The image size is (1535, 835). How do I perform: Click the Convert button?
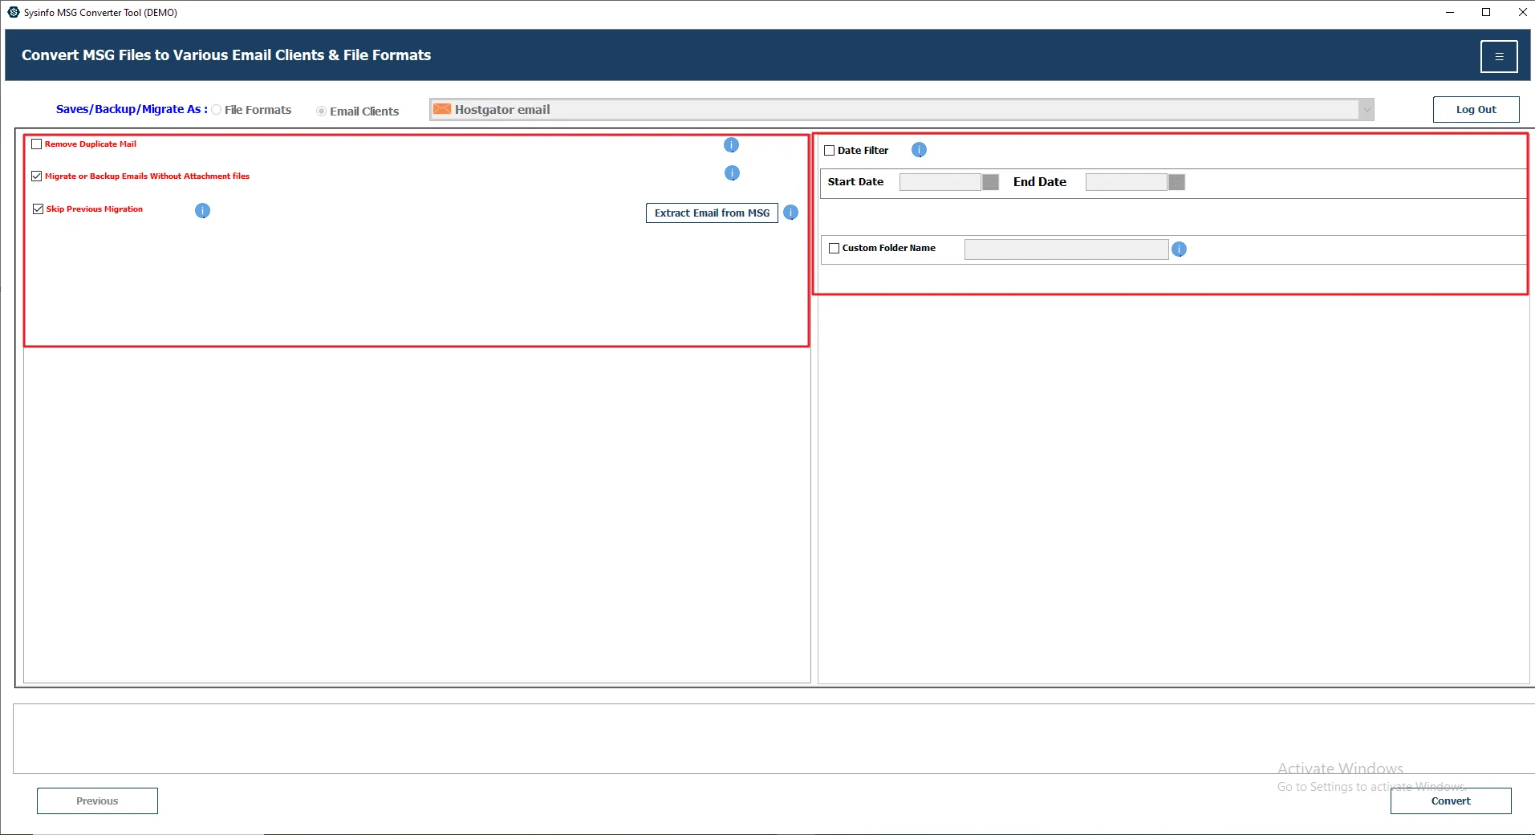[1451, 800]
